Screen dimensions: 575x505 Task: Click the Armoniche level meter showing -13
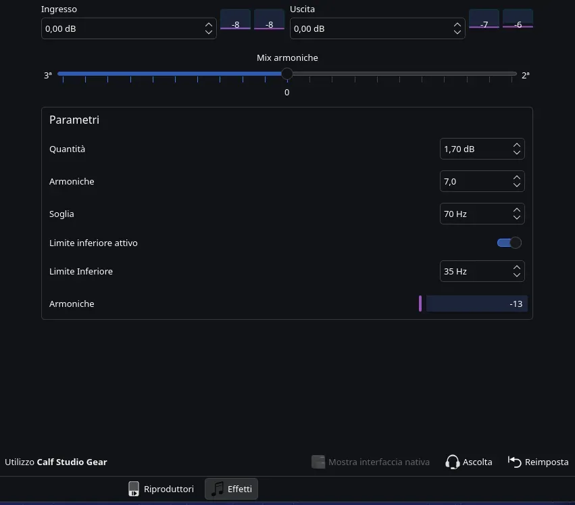pyautogui.click(x=476, y=304)
